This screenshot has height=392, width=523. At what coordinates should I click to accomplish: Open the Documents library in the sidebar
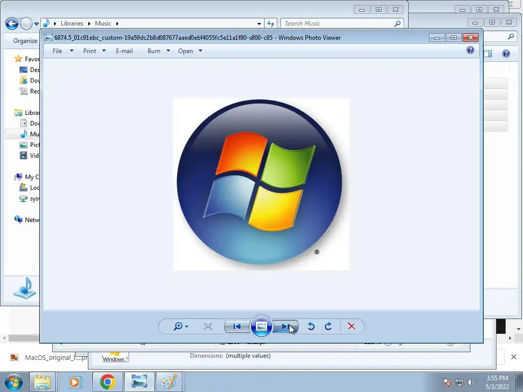29,124
